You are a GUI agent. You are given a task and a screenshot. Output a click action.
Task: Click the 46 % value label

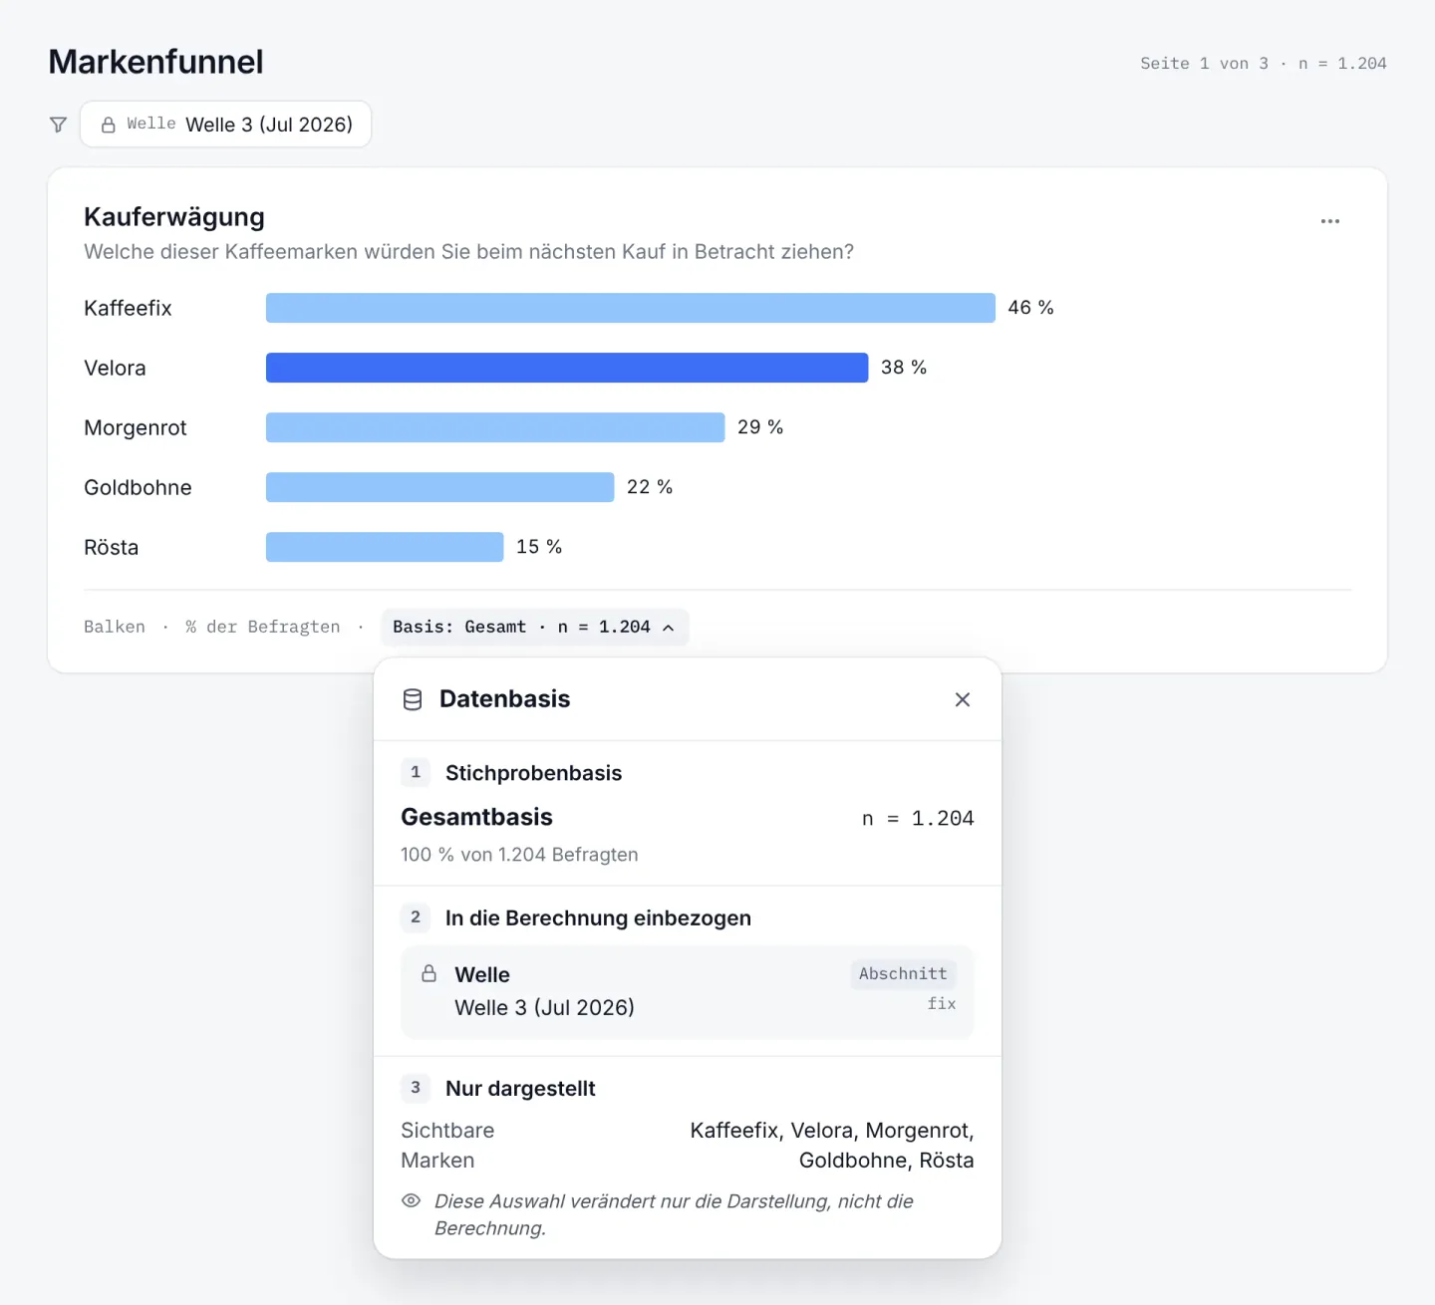(x=1030, y=308)
